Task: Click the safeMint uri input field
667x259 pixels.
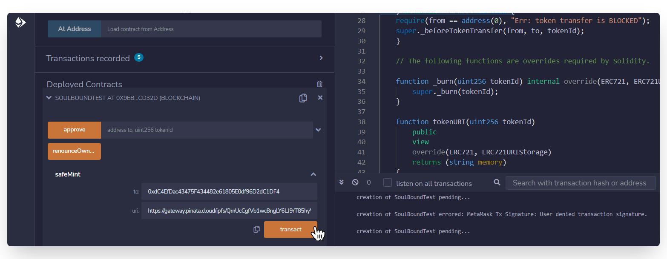Action: pyautogui.click(x=229, y=211)
